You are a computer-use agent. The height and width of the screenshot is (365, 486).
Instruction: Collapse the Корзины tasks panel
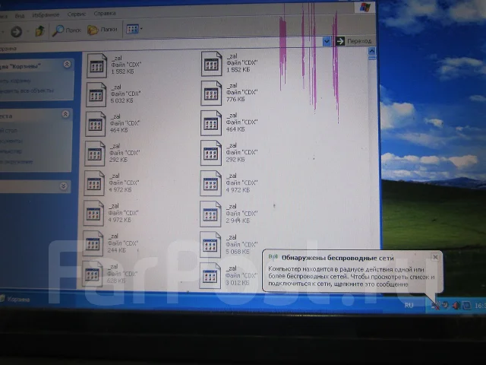point(67,64)
